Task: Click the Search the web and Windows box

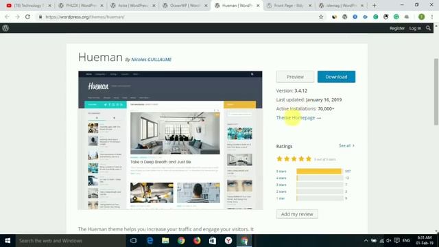Action: [x=71, y=241]
